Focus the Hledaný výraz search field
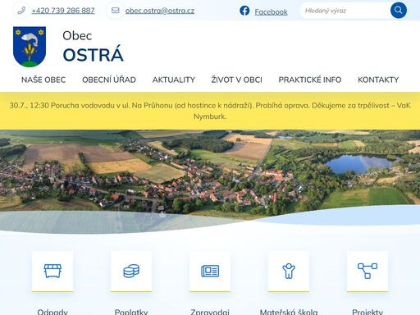Viewport: 420px width, 315px height. [345, 11]
